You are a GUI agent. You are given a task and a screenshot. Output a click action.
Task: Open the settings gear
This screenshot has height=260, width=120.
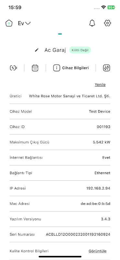point(107,23)
